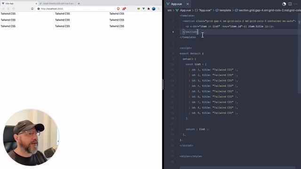Click the style tags line

point(191,156)
